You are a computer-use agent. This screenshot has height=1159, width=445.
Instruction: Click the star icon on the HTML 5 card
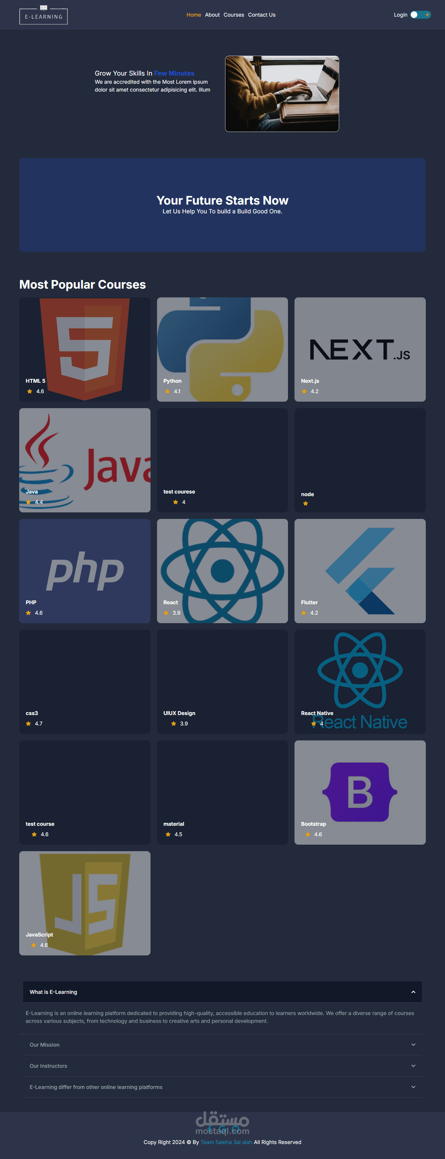[x=30, y=392]
